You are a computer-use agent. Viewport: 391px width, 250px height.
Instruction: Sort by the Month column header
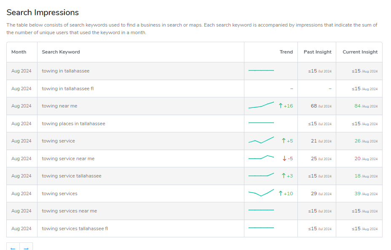coord(19,52)
